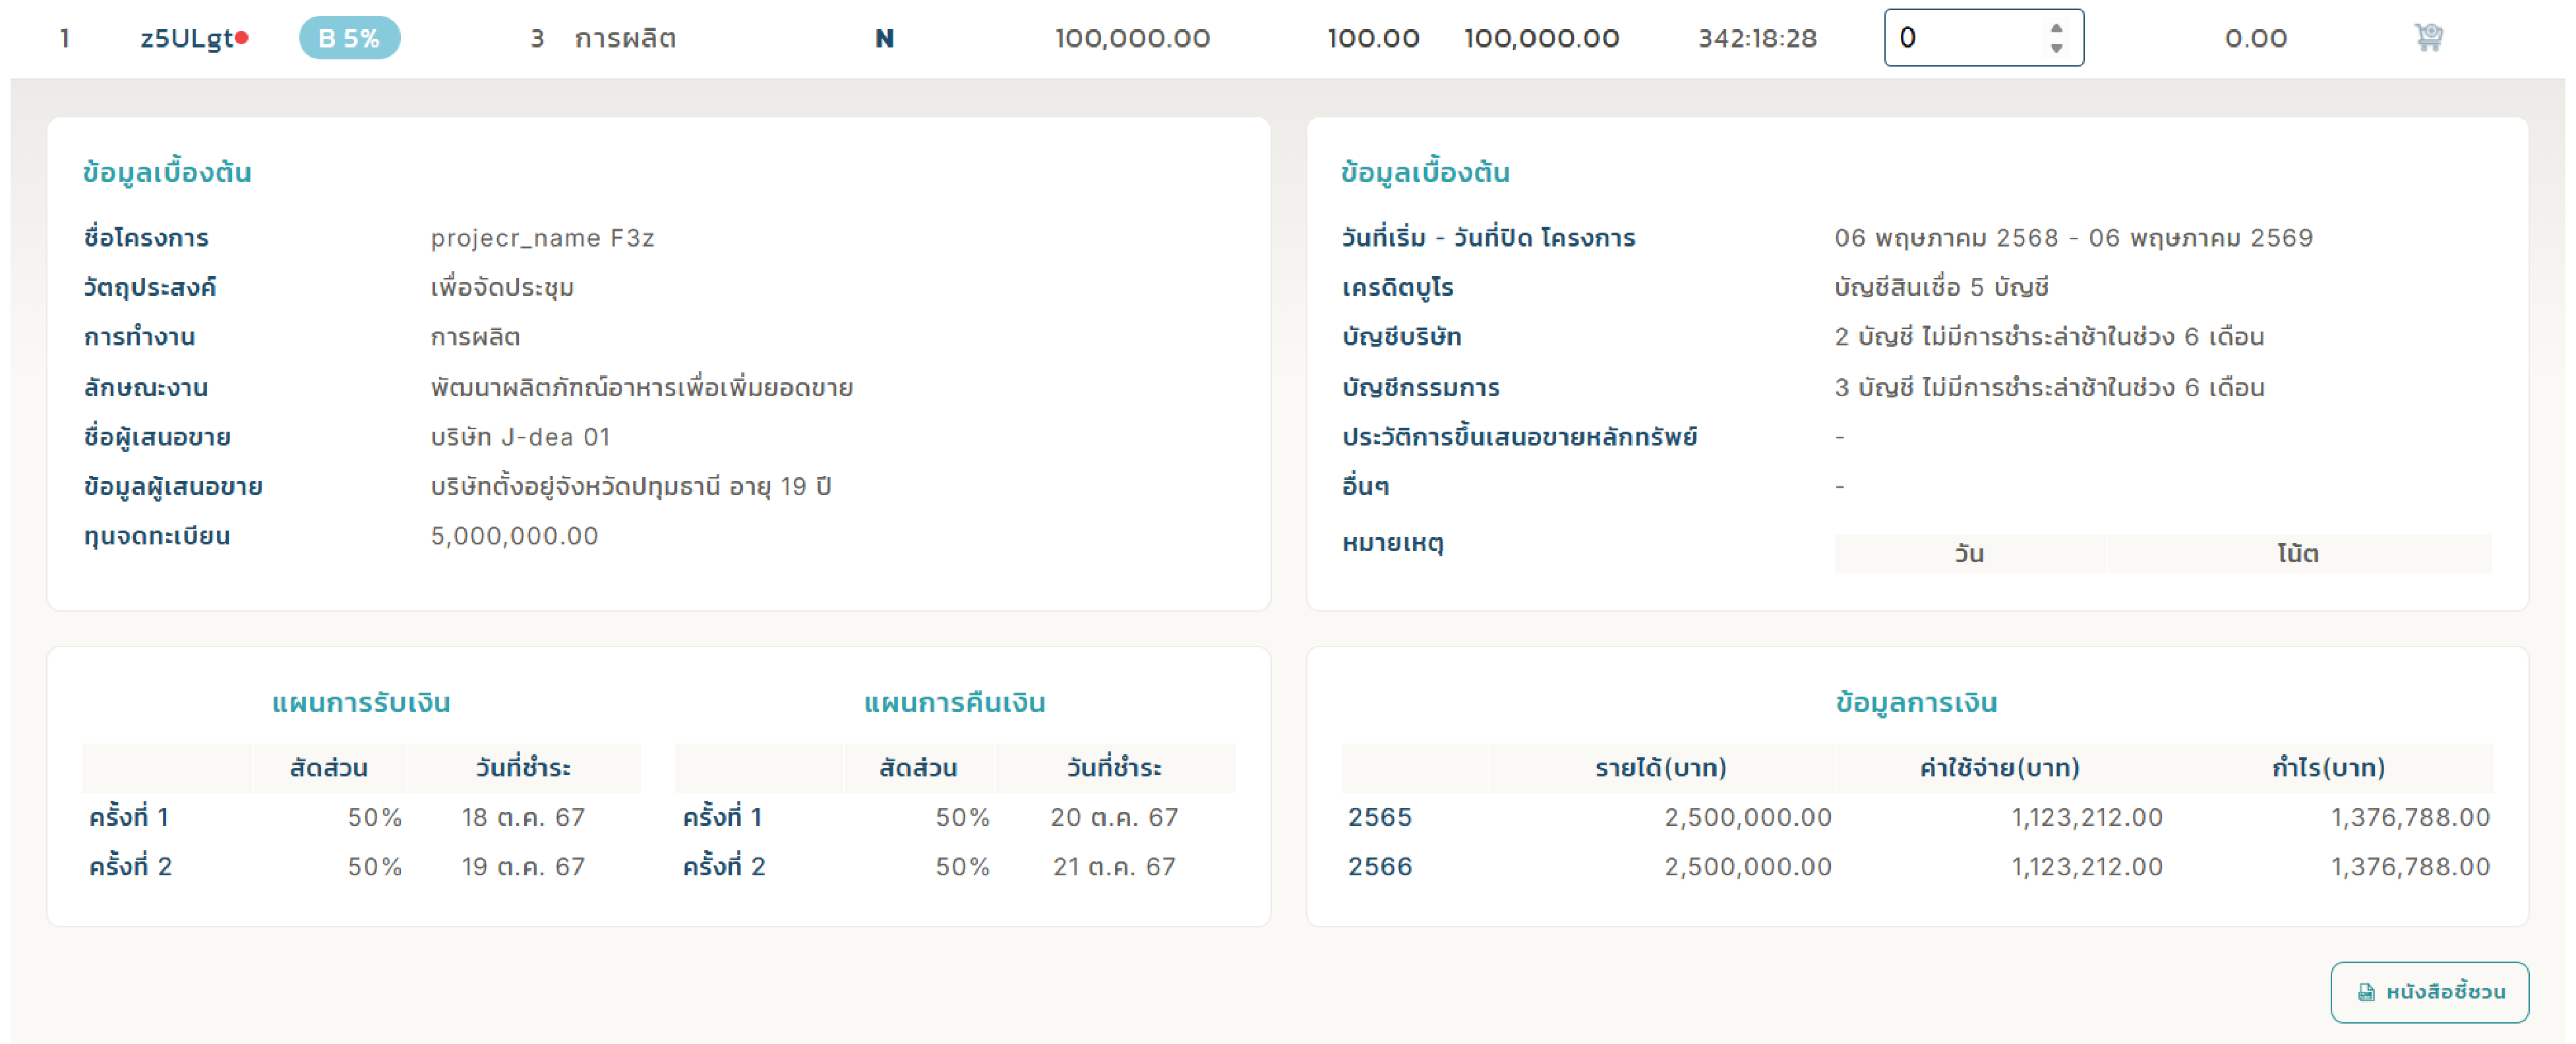Click receive date 19 ต.ค. 67

coord(523,866)
